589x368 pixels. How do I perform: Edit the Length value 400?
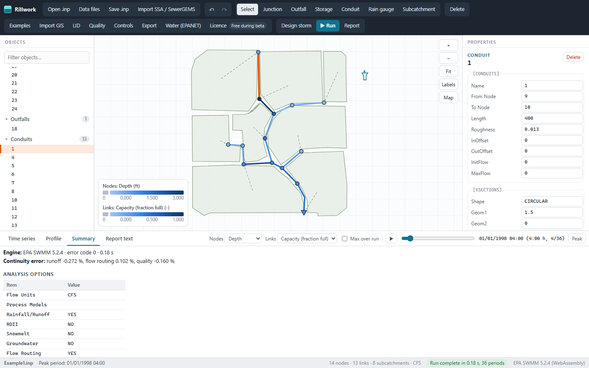pyautogui.click(x=552, y=118)
